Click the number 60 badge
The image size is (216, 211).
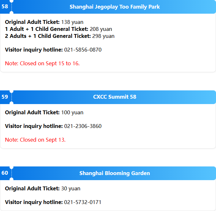click(x=5, y=173)
